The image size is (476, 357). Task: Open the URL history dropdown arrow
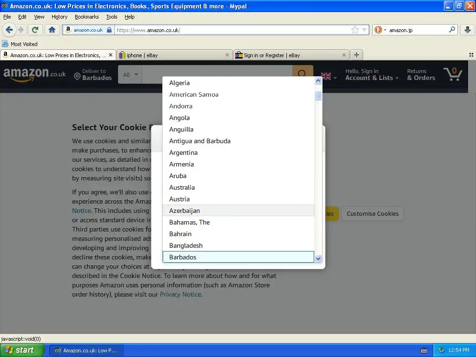[x=364, y=30]
